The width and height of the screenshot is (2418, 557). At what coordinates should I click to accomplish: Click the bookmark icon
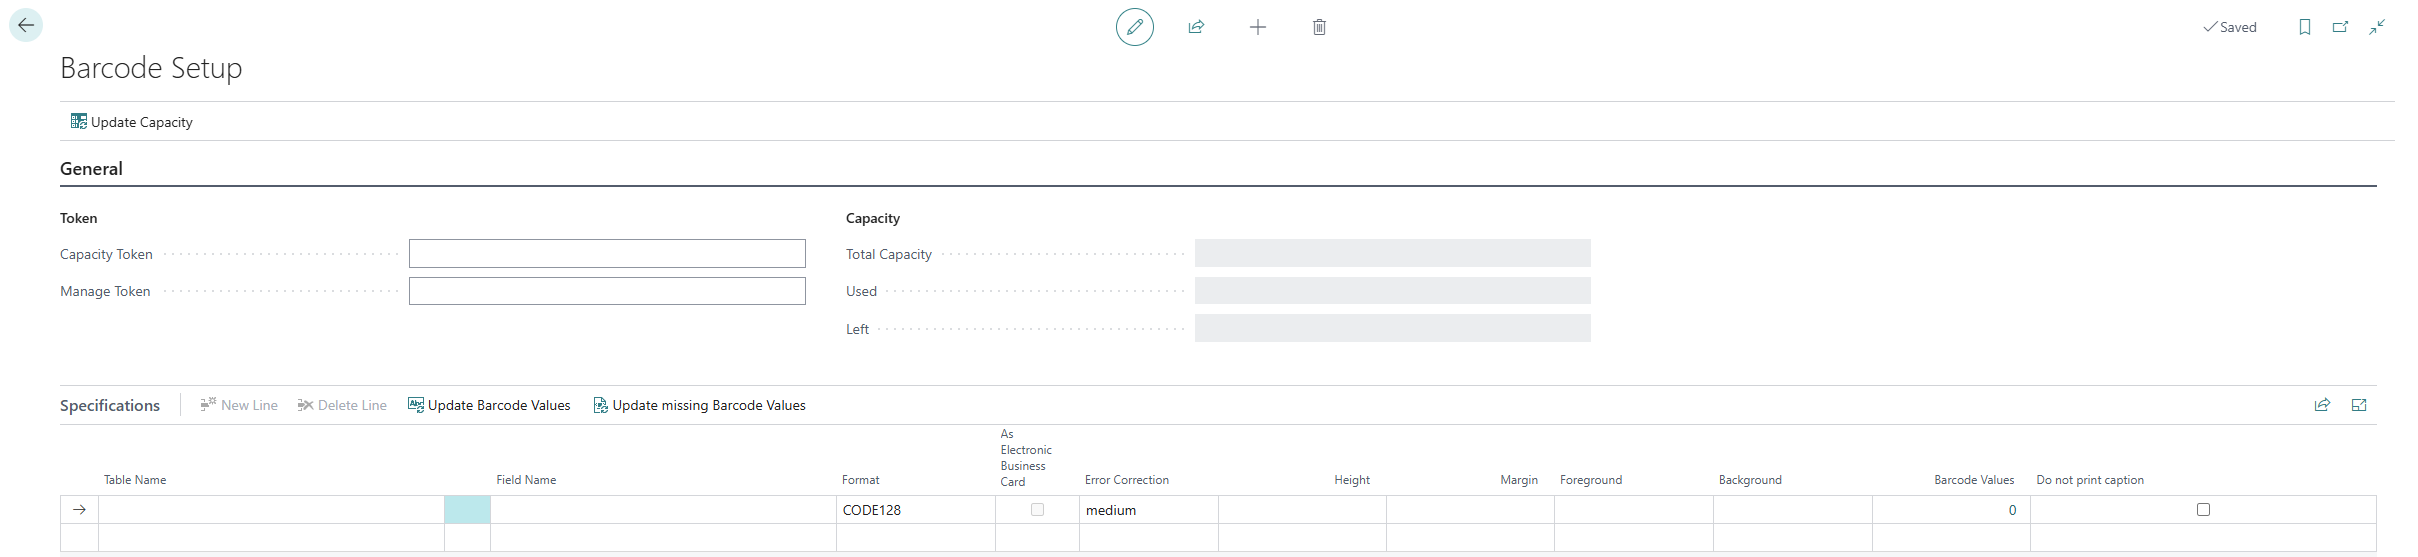[2304, 27]
